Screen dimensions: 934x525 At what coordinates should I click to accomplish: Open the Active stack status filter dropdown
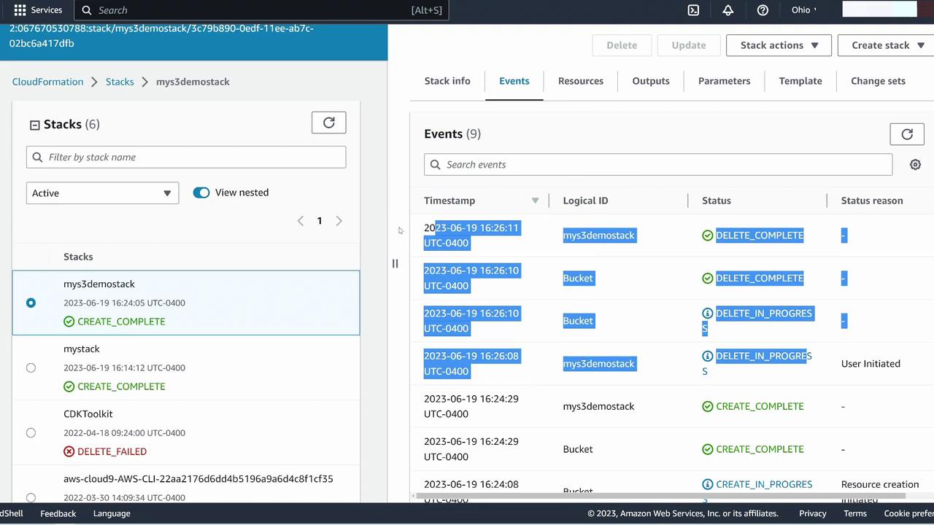[102, 193]
